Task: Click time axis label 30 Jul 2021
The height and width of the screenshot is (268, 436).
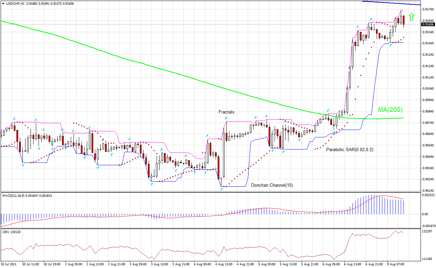Action: [x=8, y=264]
